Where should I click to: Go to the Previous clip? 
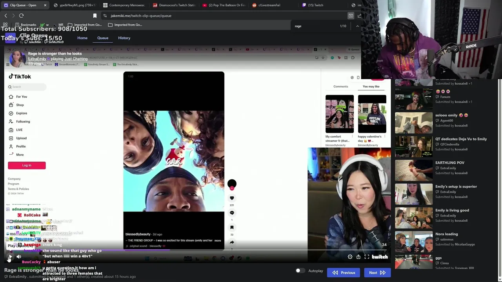click(x=344, y=273)
